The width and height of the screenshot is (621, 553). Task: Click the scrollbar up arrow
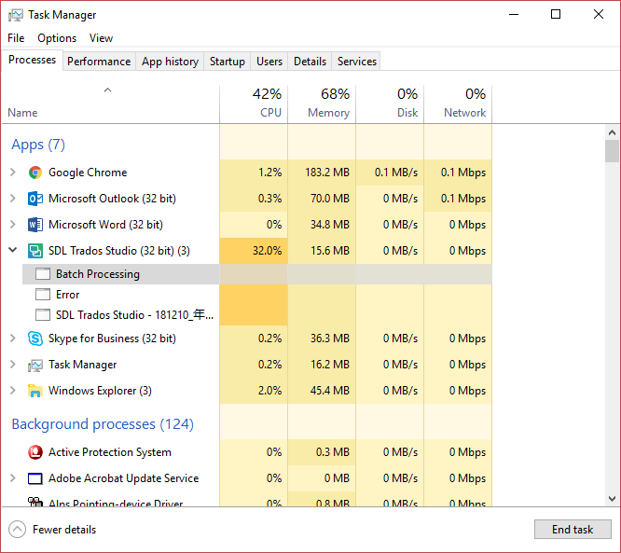[x=612, y=132]
